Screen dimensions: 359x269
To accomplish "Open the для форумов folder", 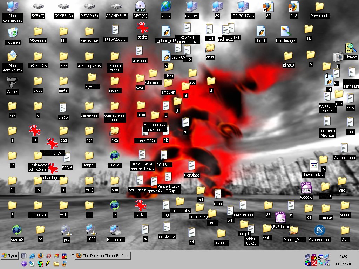I will click(89, 60).
